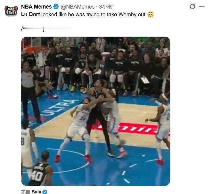This screenshot has width=208, height=194.
Task: Open the 3小时 timestamp permalink
Action: [x=106, y=7]
